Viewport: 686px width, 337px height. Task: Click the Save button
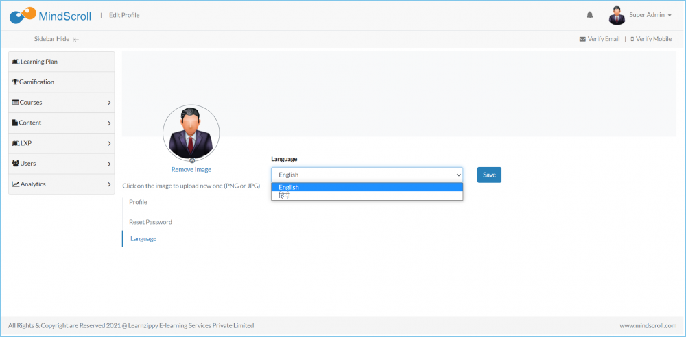click(489, 175)
